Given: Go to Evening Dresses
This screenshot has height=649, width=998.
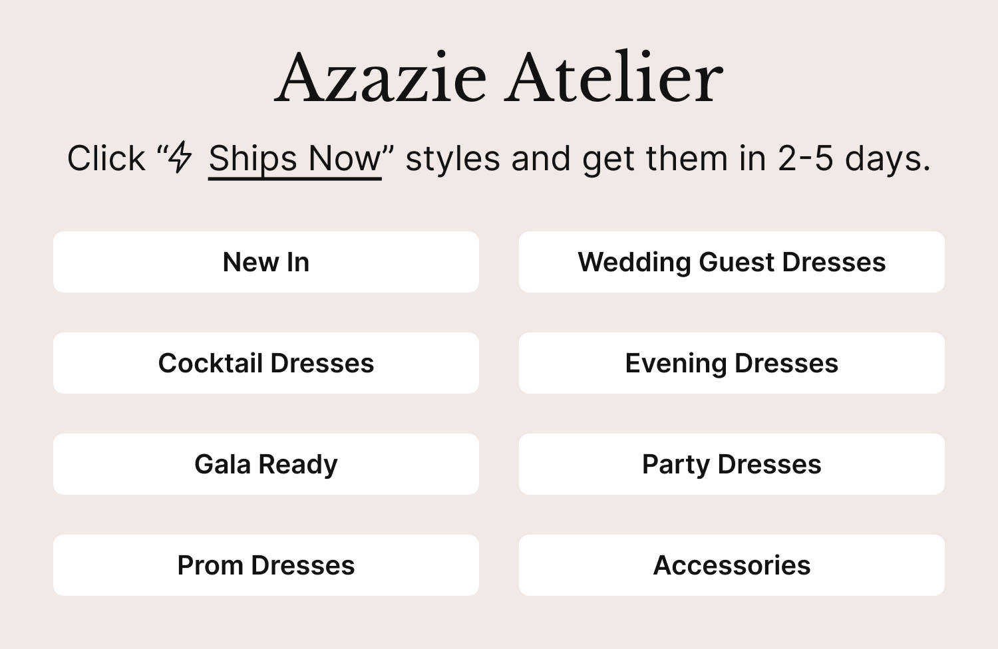Looking at the screenshot, I should pos(731,363).
